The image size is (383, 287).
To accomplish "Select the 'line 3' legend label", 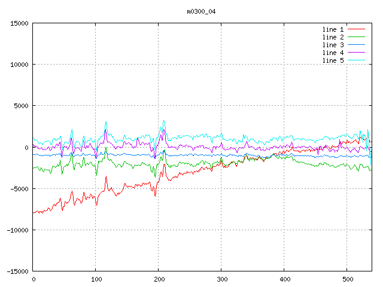I will [x=333, y=45].
